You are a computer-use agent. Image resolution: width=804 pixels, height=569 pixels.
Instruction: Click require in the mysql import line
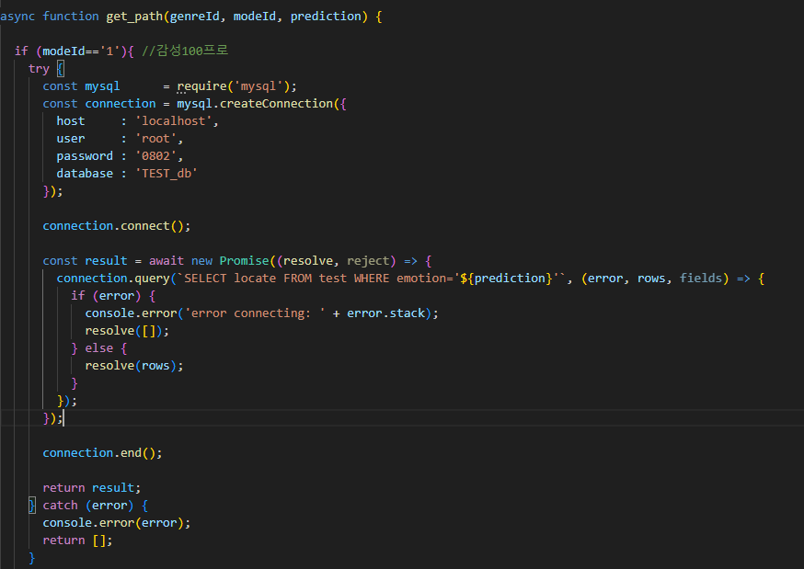pos(201,86)
